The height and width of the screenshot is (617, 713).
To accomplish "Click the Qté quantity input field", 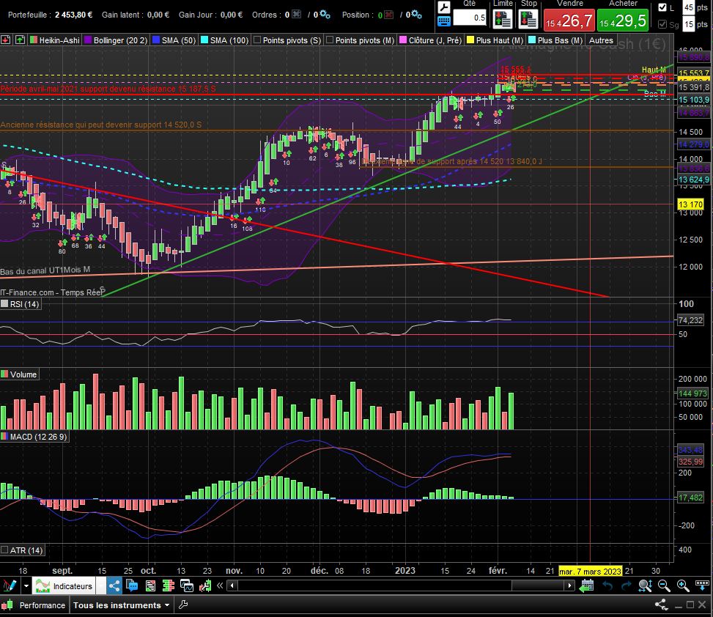I will 470,18.
